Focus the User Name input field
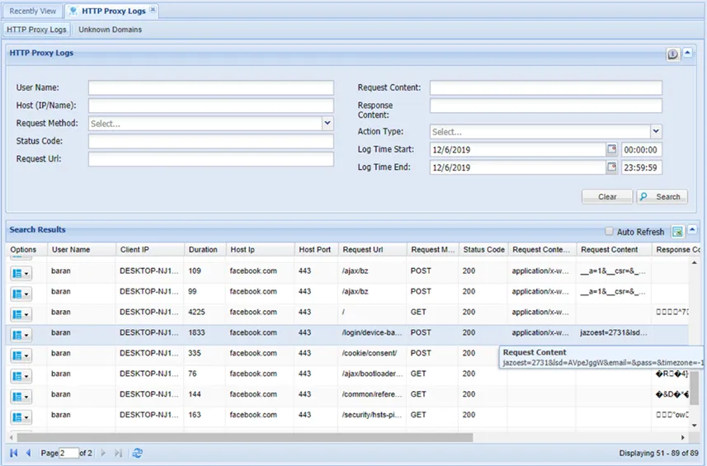This screenshot has height=466, width=707. 211,87
